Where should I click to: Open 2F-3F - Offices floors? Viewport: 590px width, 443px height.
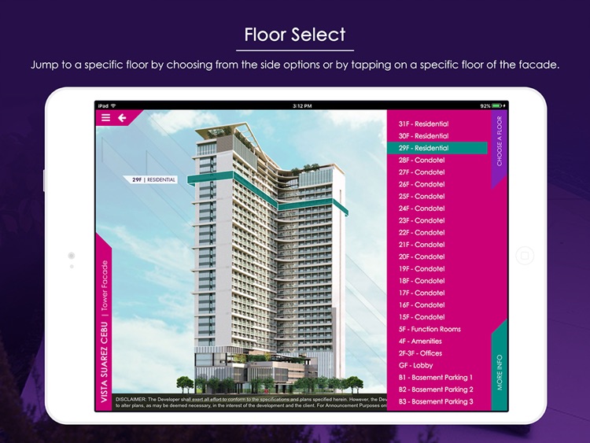420,353
